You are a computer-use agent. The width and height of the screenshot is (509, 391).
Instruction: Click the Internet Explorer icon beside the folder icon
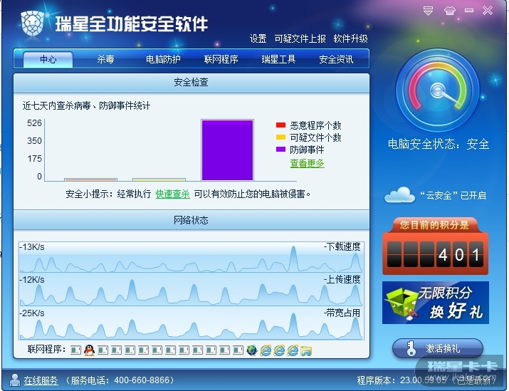coord(293,350)
